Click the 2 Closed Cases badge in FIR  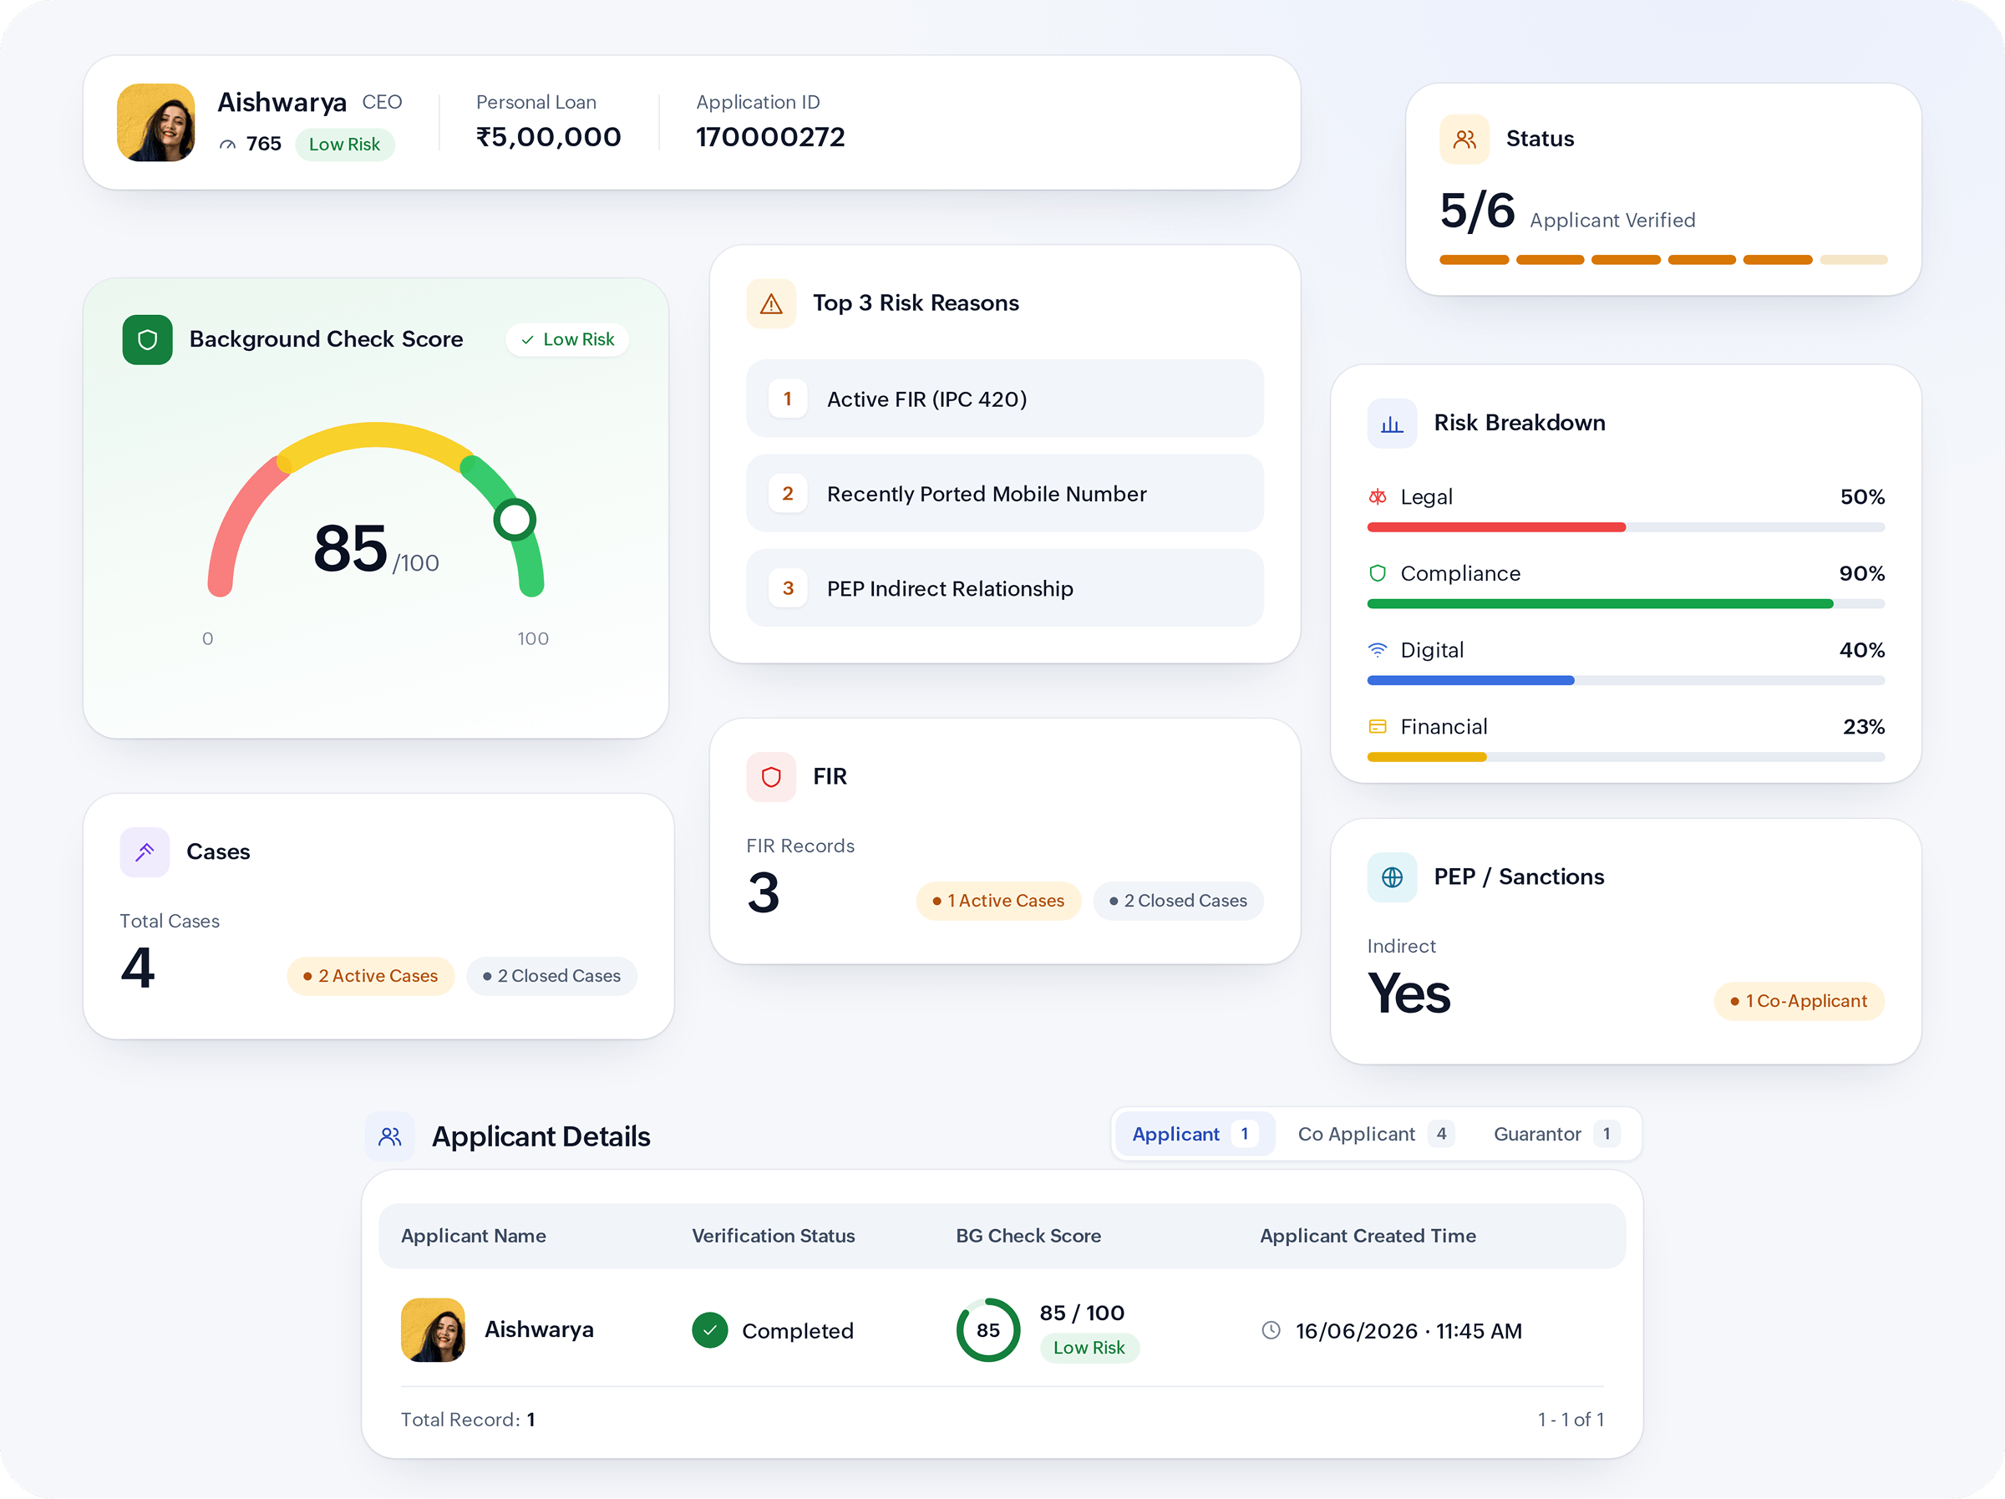[1177, 901]
